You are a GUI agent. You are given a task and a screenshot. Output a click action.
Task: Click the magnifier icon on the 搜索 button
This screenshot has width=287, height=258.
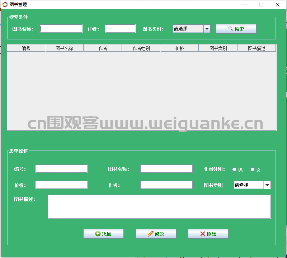pos(230,29)
